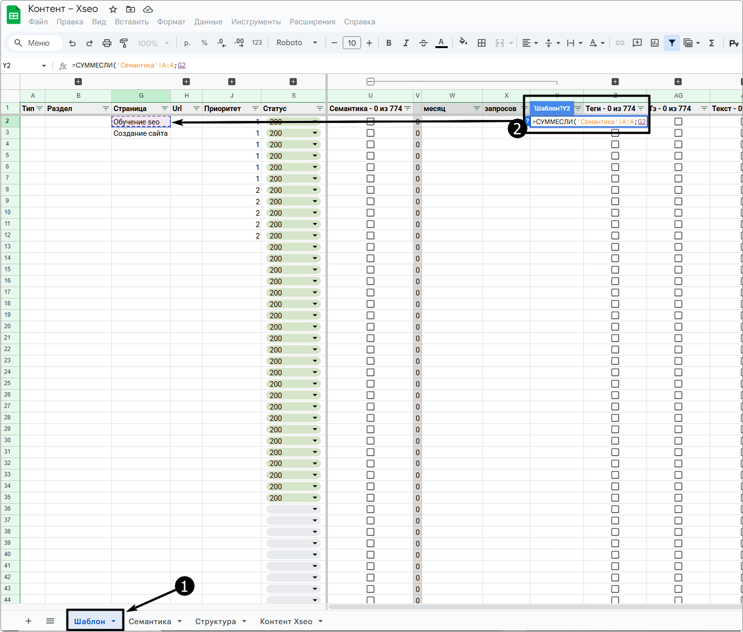Click Меню search button
This screenshot has height=632, width=743.
click(35, 43)
